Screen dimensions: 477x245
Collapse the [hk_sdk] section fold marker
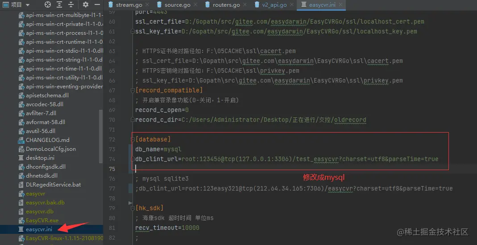pyautogui.click(x=133, y=208)
